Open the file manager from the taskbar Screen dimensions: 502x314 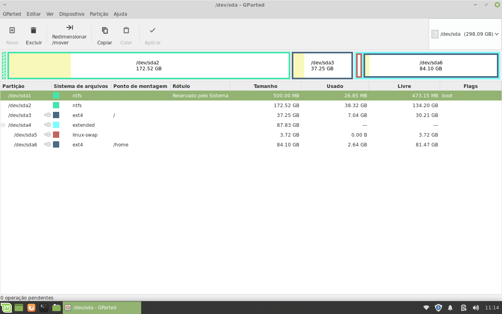(x=56, y=308)
